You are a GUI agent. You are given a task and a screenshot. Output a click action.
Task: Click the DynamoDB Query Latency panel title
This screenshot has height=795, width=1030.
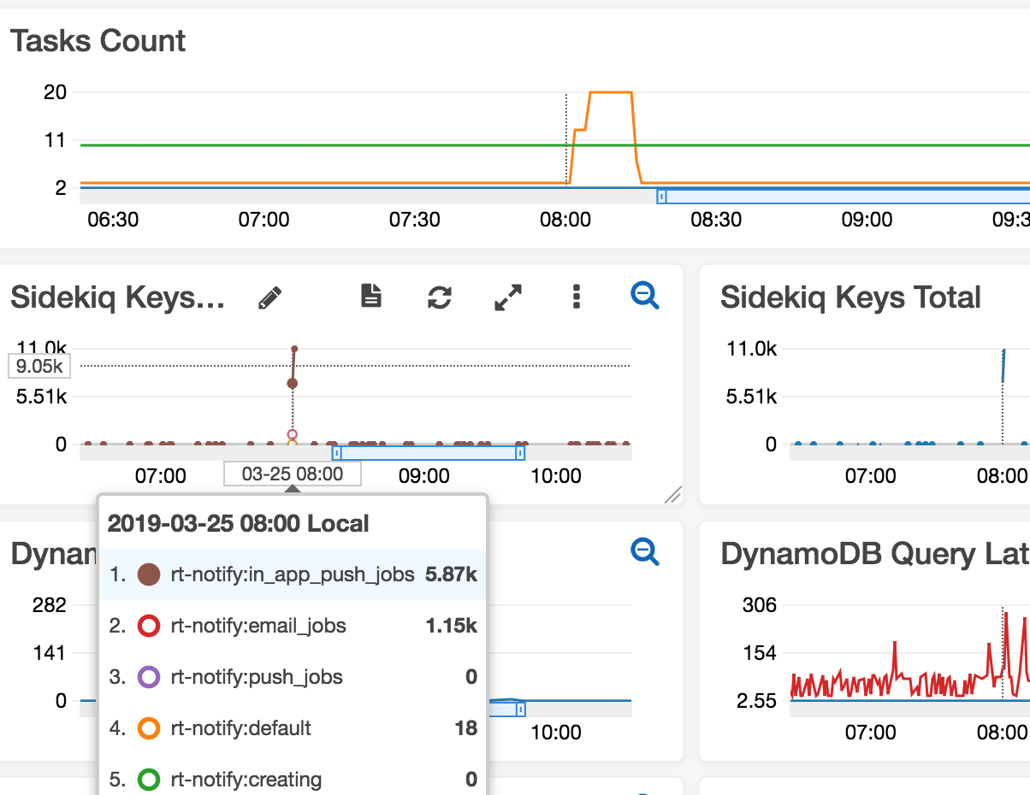(x=875, y=554)
